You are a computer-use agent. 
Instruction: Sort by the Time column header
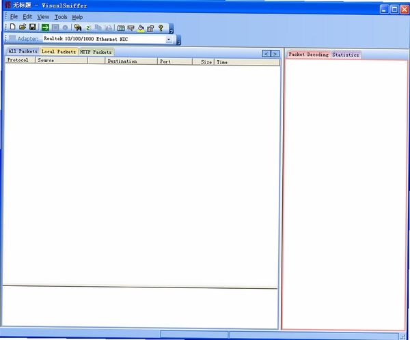tap(247, 62)
